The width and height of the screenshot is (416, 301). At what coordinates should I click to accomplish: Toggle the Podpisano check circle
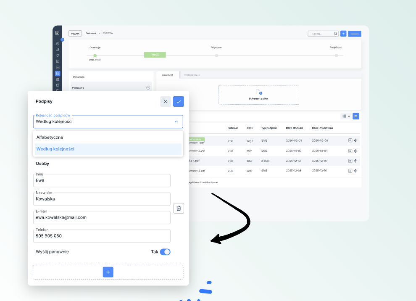pos(148,88)
